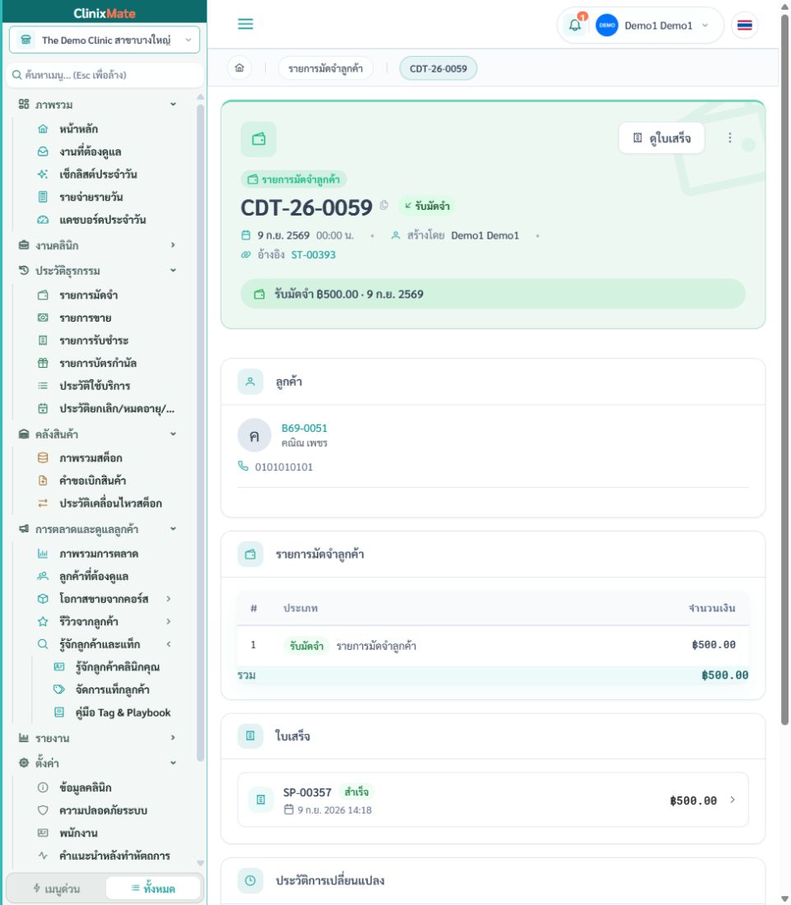Click the phone icon next to 0101010101
791x905 pixels.
tap(243, 466)
